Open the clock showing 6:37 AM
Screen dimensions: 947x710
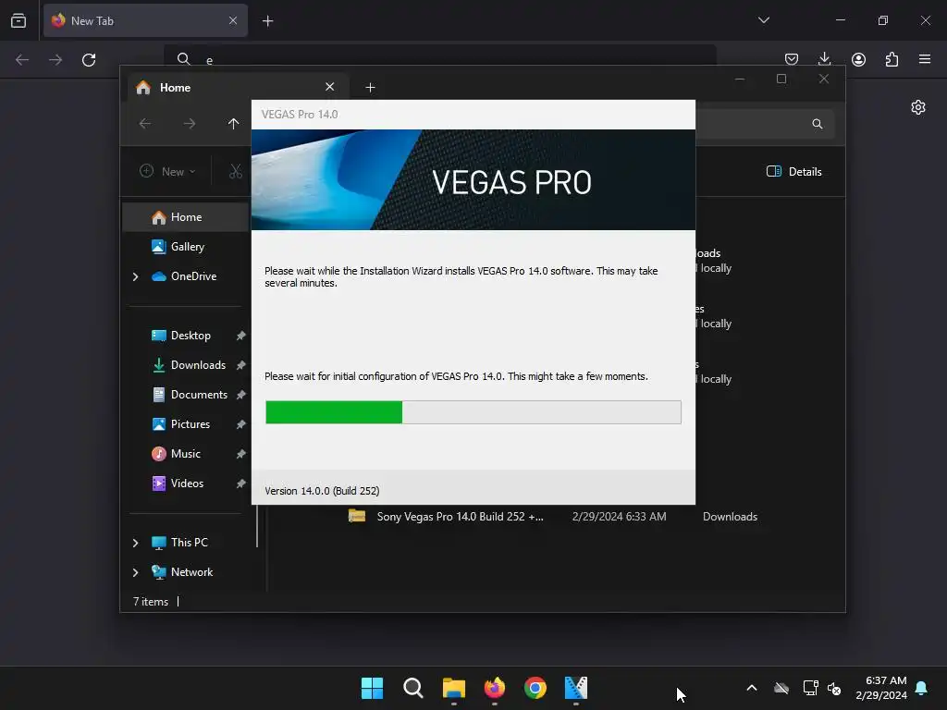881,688
